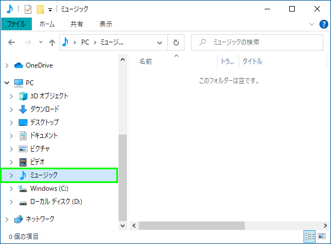Click the horizontal scrollbar thumb
Viewport: 331px width, 244px height.
click(x=192, y=226)
